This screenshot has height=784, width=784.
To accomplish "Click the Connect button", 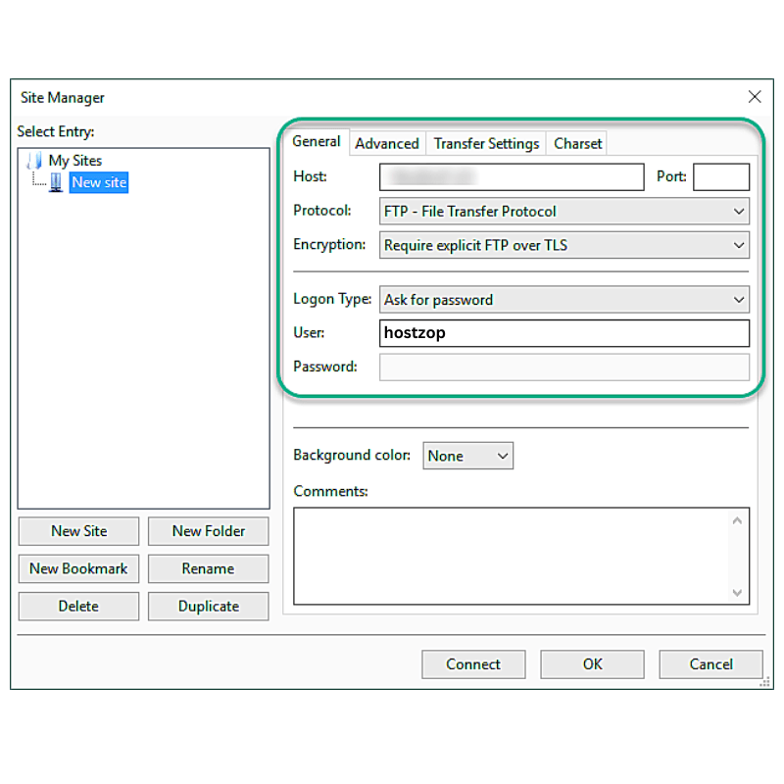I will pyautogui.click(x=473, y=663).
